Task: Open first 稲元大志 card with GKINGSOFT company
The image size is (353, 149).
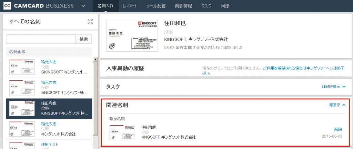Action: click(x=49, y=62)
